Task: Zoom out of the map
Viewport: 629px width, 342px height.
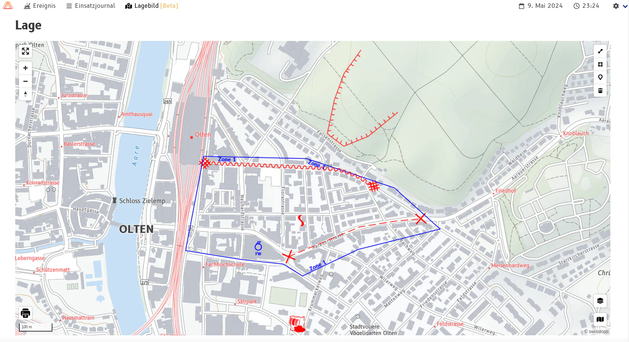Action: click(25, 81)
